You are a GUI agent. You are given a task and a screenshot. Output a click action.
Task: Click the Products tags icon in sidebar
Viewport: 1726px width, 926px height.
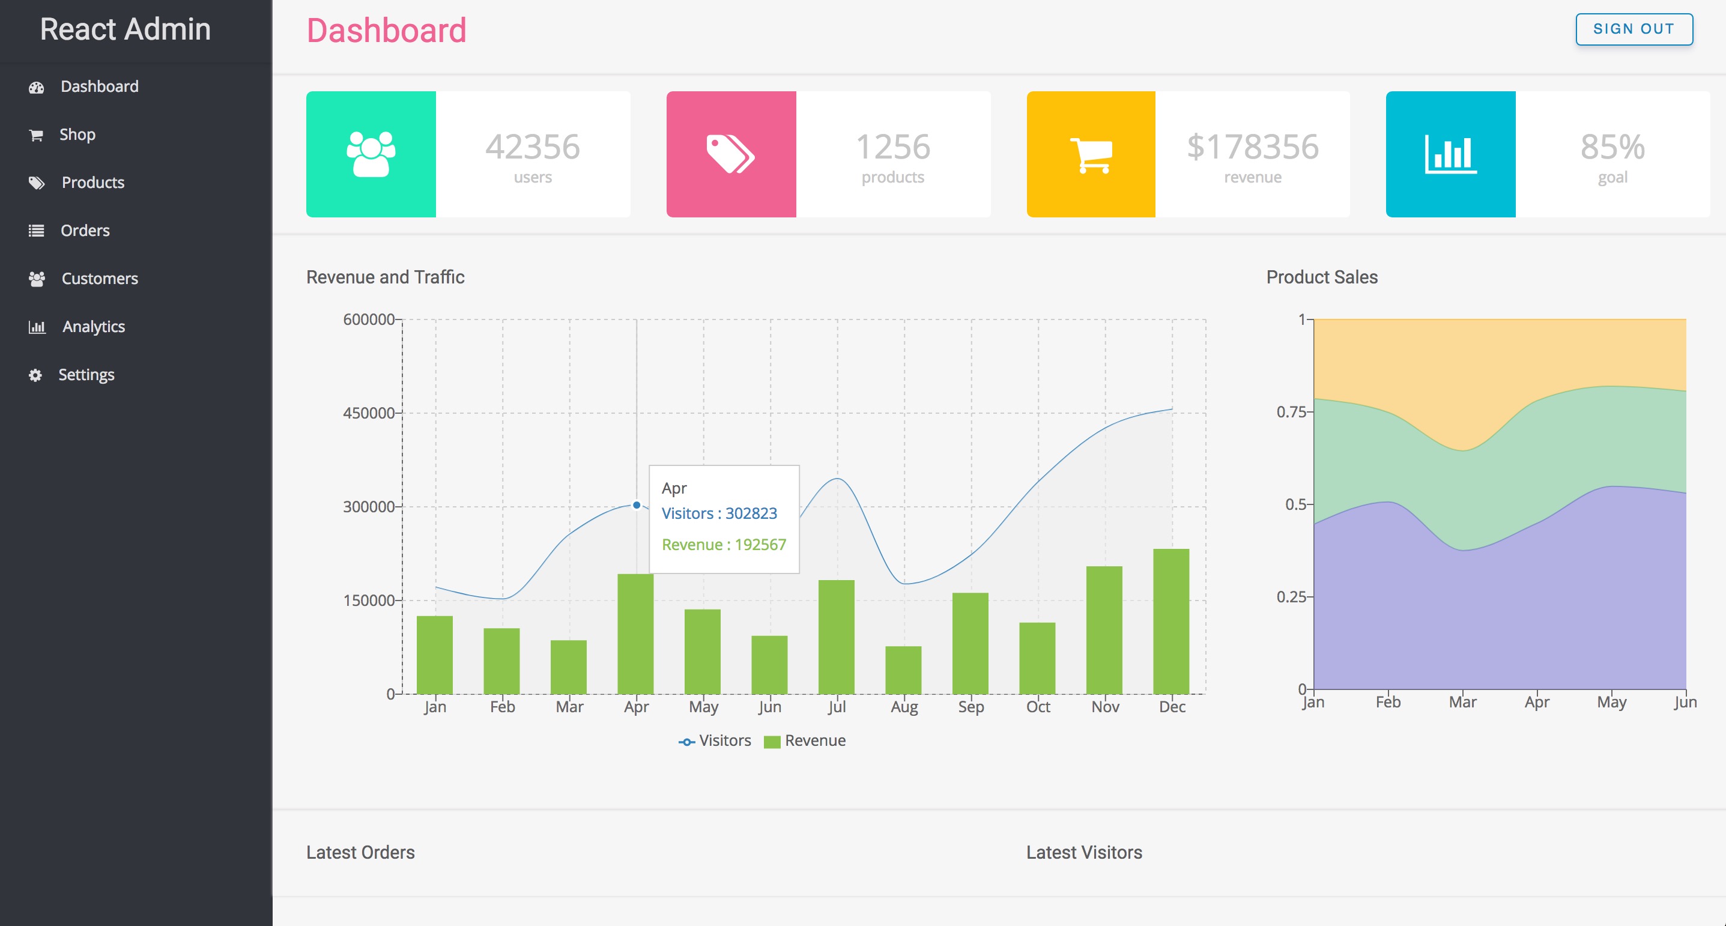[36, 183]
